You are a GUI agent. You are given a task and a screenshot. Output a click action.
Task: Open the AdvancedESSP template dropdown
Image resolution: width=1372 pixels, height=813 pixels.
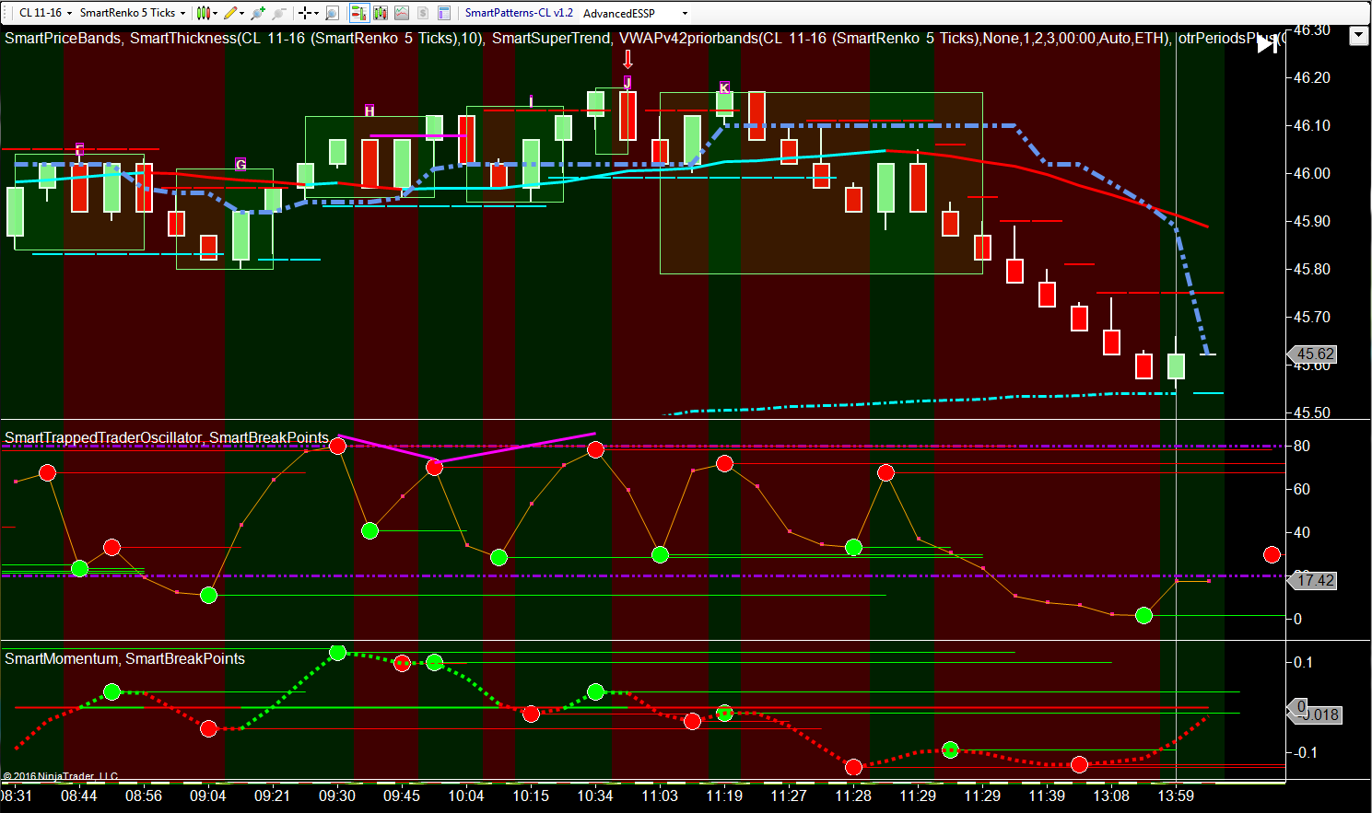(x=636, y=13)
